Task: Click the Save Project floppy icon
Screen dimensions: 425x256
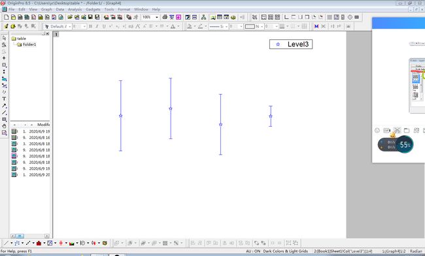Action: pyautogui.click(x=90, y=17)
